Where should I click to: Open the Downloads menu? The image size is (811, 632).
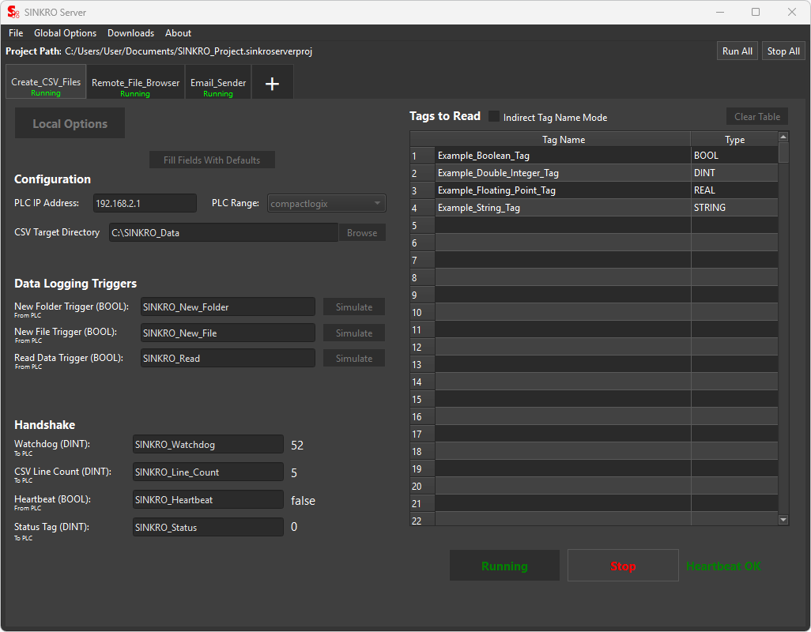pos(130,33)
